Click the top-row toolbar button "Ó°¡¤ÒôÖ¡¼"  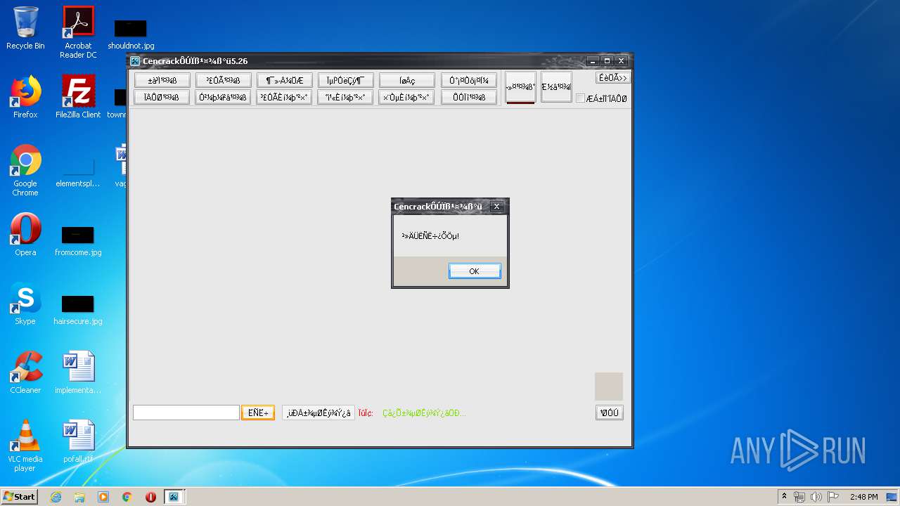point(468,80)
